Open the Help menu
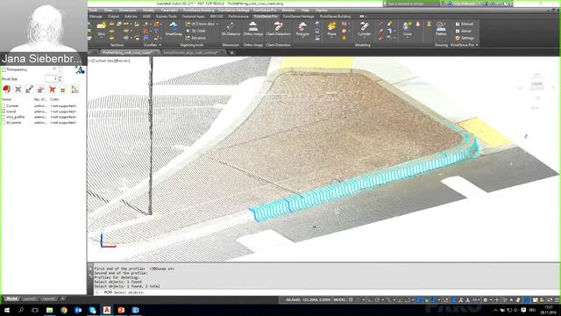The image size is (561, 316). coord(305,11)
